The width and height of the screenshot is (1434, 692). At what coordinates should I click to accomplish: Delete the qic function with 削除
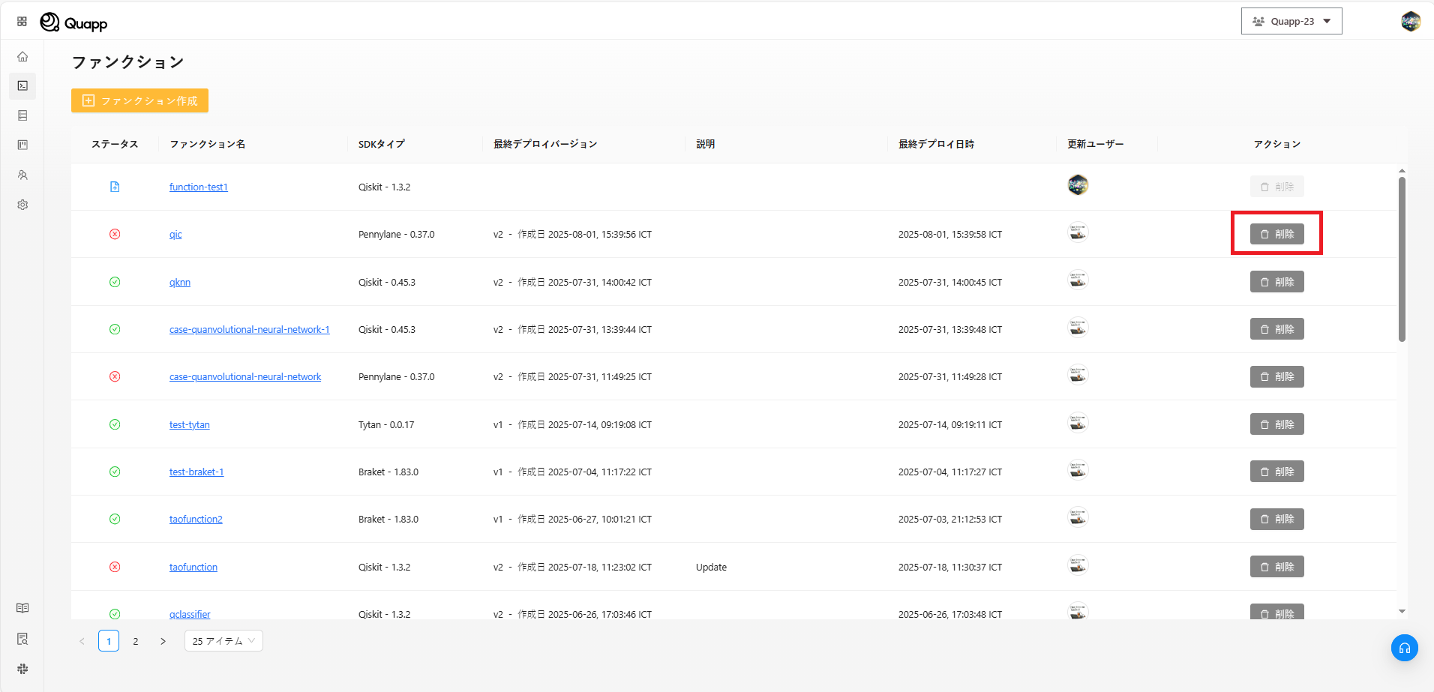[1276, 234]
